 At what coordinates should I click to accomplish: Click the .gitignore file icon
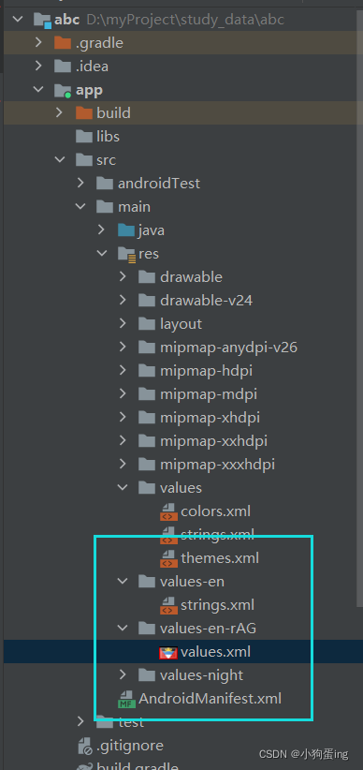click(x=85, y=746)
